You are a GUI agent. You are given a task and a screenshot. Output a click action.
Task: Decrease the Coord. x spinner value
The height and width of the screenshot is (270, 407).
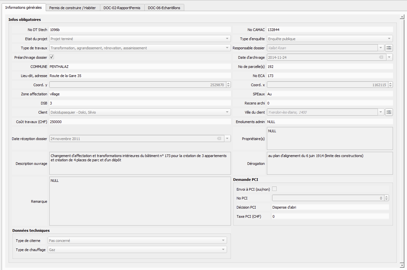click(390, 86)
